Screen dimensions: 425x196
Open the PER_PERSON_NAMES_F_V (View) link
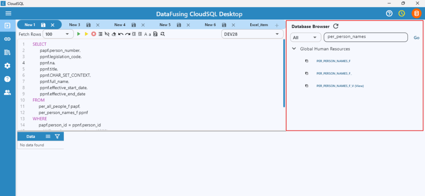pyautogui.click(x=340, y=86)
